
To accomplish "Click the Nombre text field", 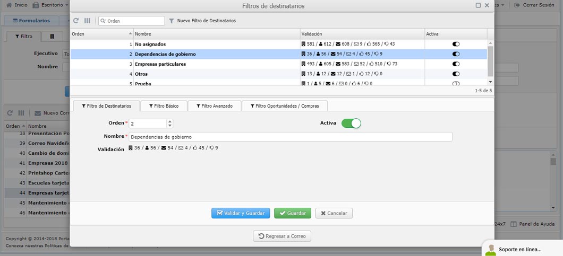I will (x=291, y=137).
